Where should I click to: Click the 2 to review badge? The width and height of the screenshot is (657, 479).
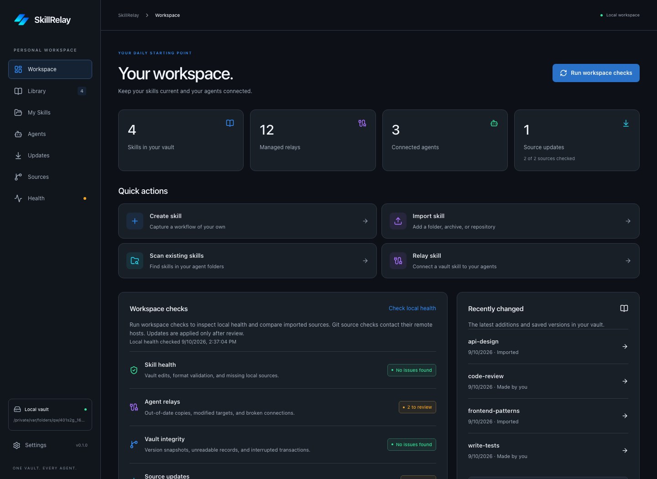[x=417, y=407]
